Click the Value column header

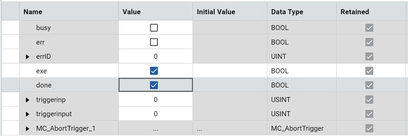pyautogui.click(x=131, y=12)
